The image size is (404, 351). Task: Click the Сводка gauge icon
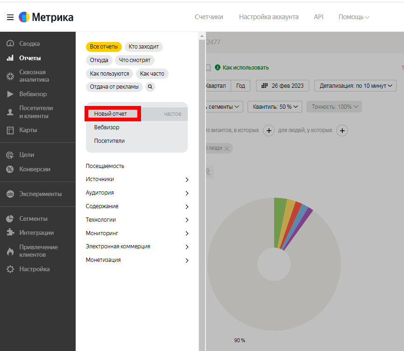[x=10, y=43]
